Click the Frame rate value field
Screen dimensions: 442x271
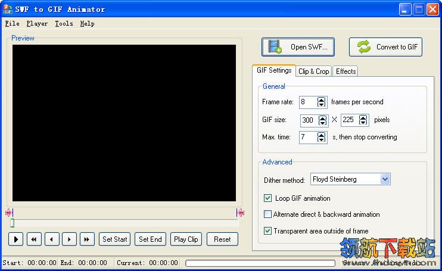pos(309,102)
